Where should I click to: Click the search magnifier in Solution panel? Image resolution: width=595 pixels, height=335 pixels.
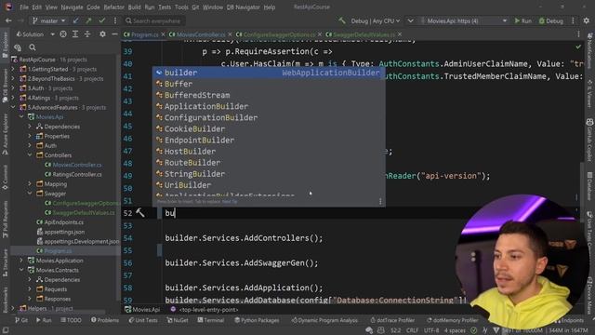(x=33, y=47)
